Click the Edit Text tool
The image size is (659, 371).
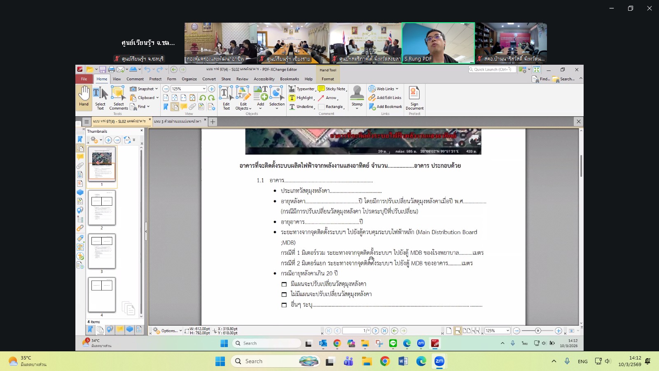(x=226, y=98)
